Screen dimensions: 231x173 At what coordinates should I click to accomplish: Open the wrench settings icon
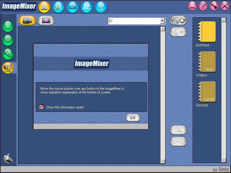[x=214, y=6]
